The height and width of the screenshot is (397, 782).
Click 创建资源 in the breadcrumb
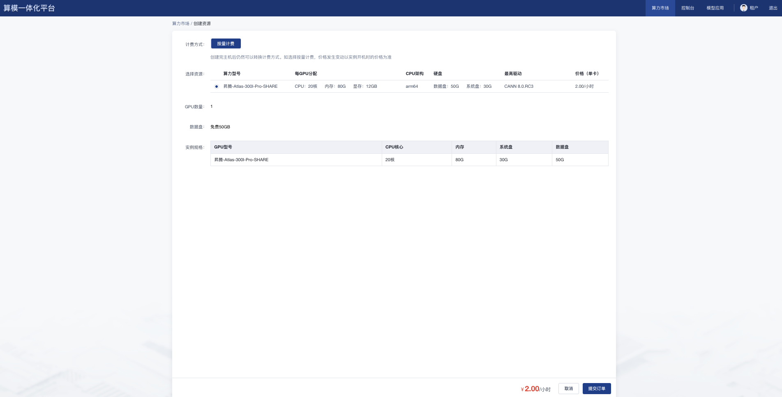click(x=202, y=23)
